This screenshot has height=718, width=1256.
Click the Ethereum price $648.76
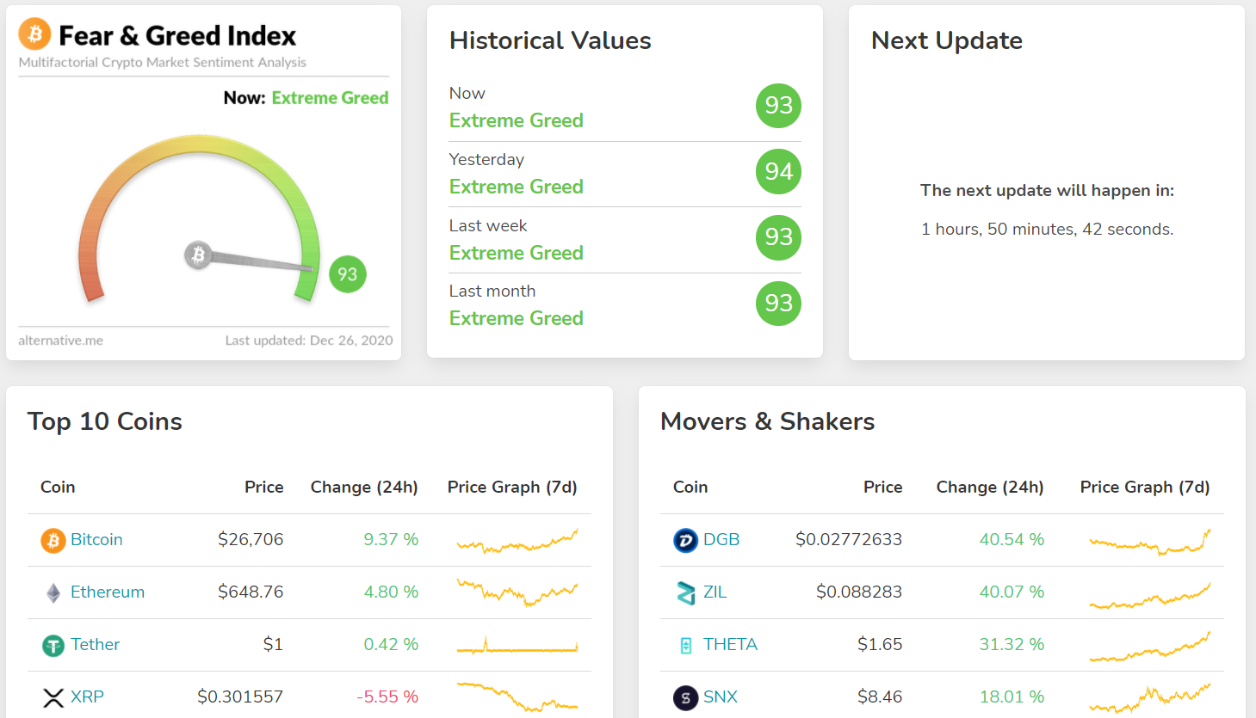click(x=251, y=592)
